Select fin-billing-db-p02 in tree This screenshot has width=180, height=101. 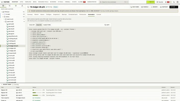[13, 39]
